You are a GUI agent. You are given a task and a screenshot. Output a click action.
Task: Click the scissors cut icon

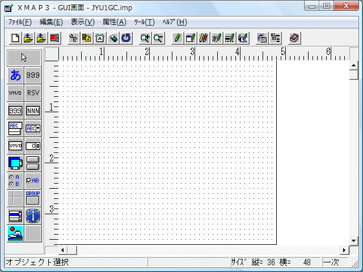73,38
